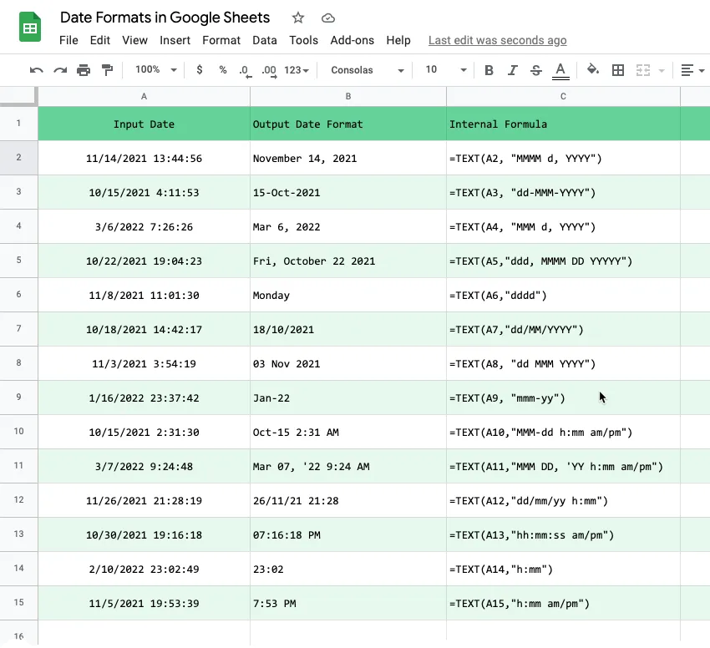Click the Decrease decimal places icon
The width and height of the screenshot is (710, 648).
click(245, 70)
